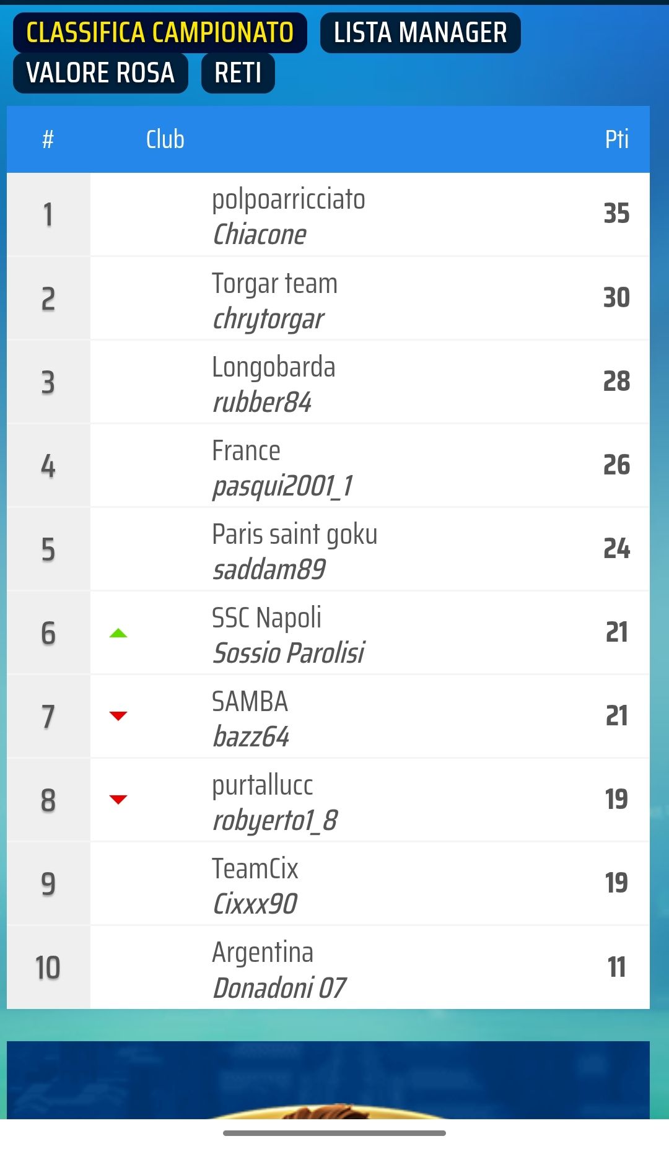Click the # rank column header
Viewport: 669px width, 1149px height.
pos(48,139)
